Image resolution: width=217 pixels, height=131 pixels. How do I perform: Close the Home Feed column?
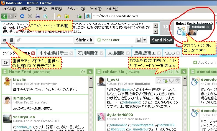coord(90,72)
